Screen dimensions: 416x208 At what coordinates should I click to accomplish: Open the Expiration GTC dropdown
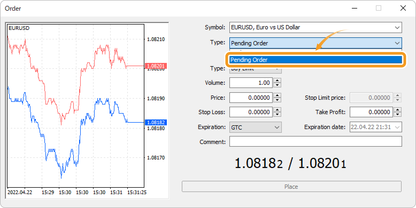click(x=255, y=127)
